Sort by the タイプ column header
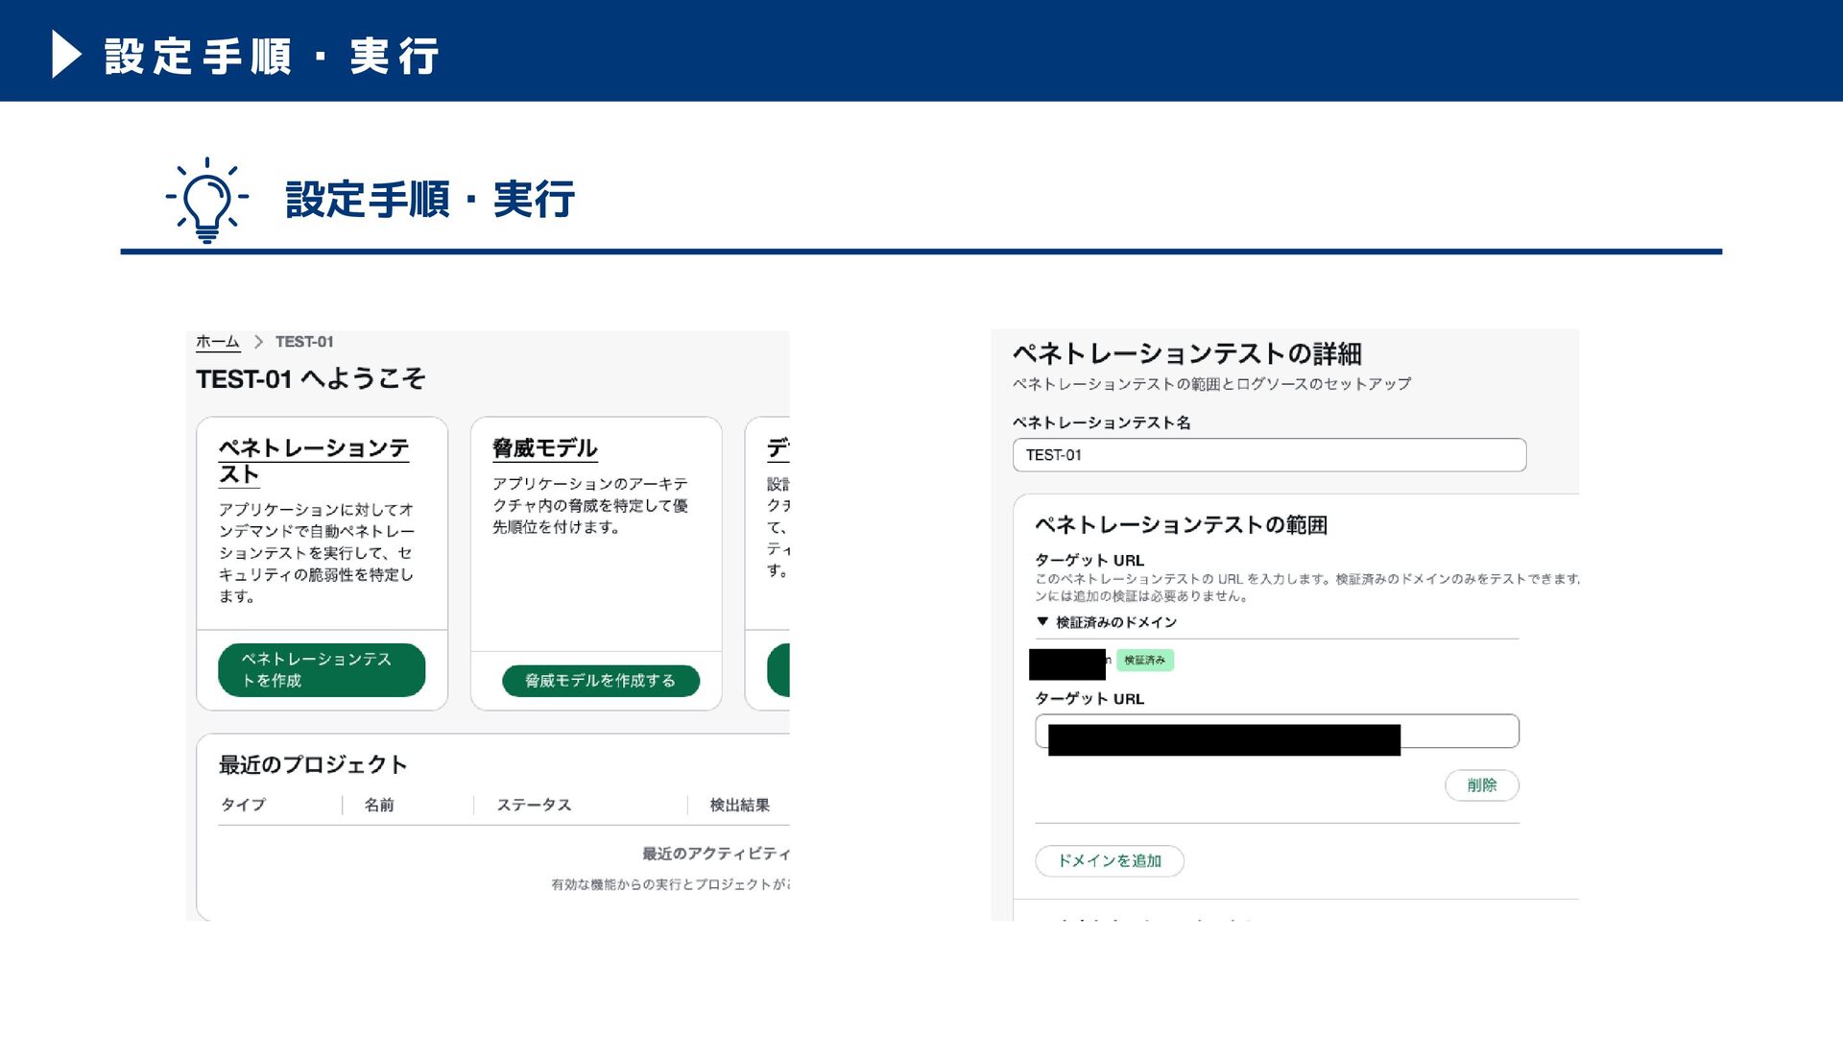The height and width of the screenshot is (1037, 1843). [x=243, y=805]
